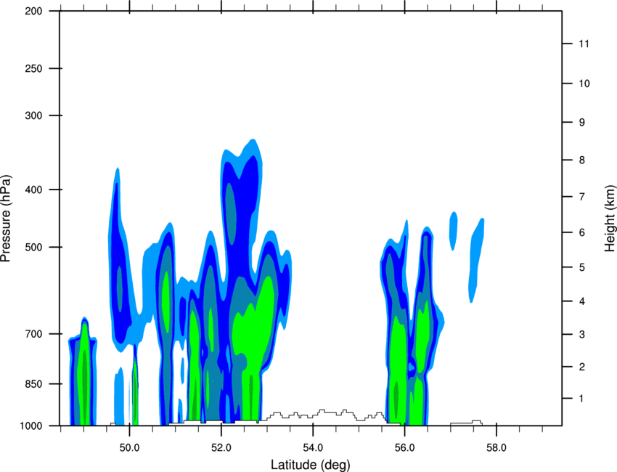Click the 52.0 latitude label
Viewport: 617px width, 472px height.
pos(221,448)
